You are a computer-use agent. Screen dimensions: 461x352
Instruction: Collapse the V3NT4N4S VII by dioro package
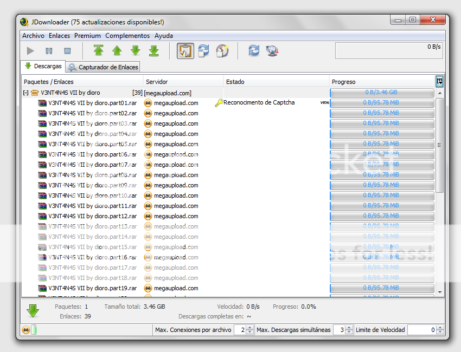tap(26, 93)
